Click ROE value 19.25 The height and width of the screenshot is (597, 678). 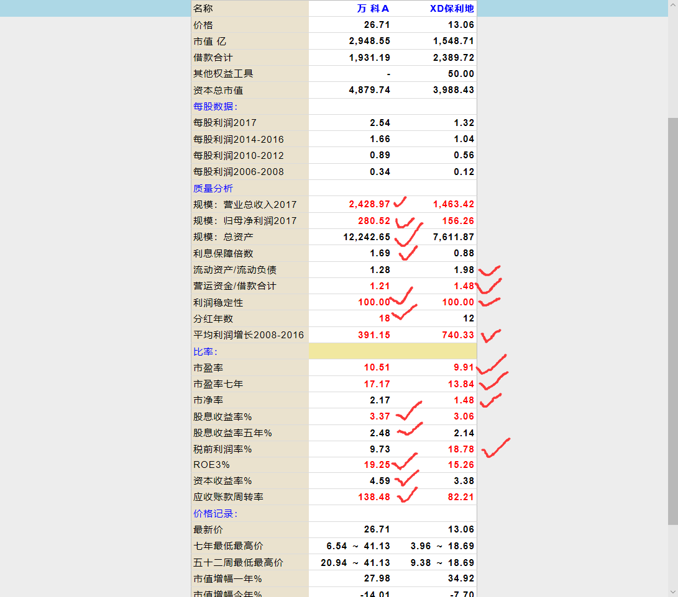pos(377,465)
